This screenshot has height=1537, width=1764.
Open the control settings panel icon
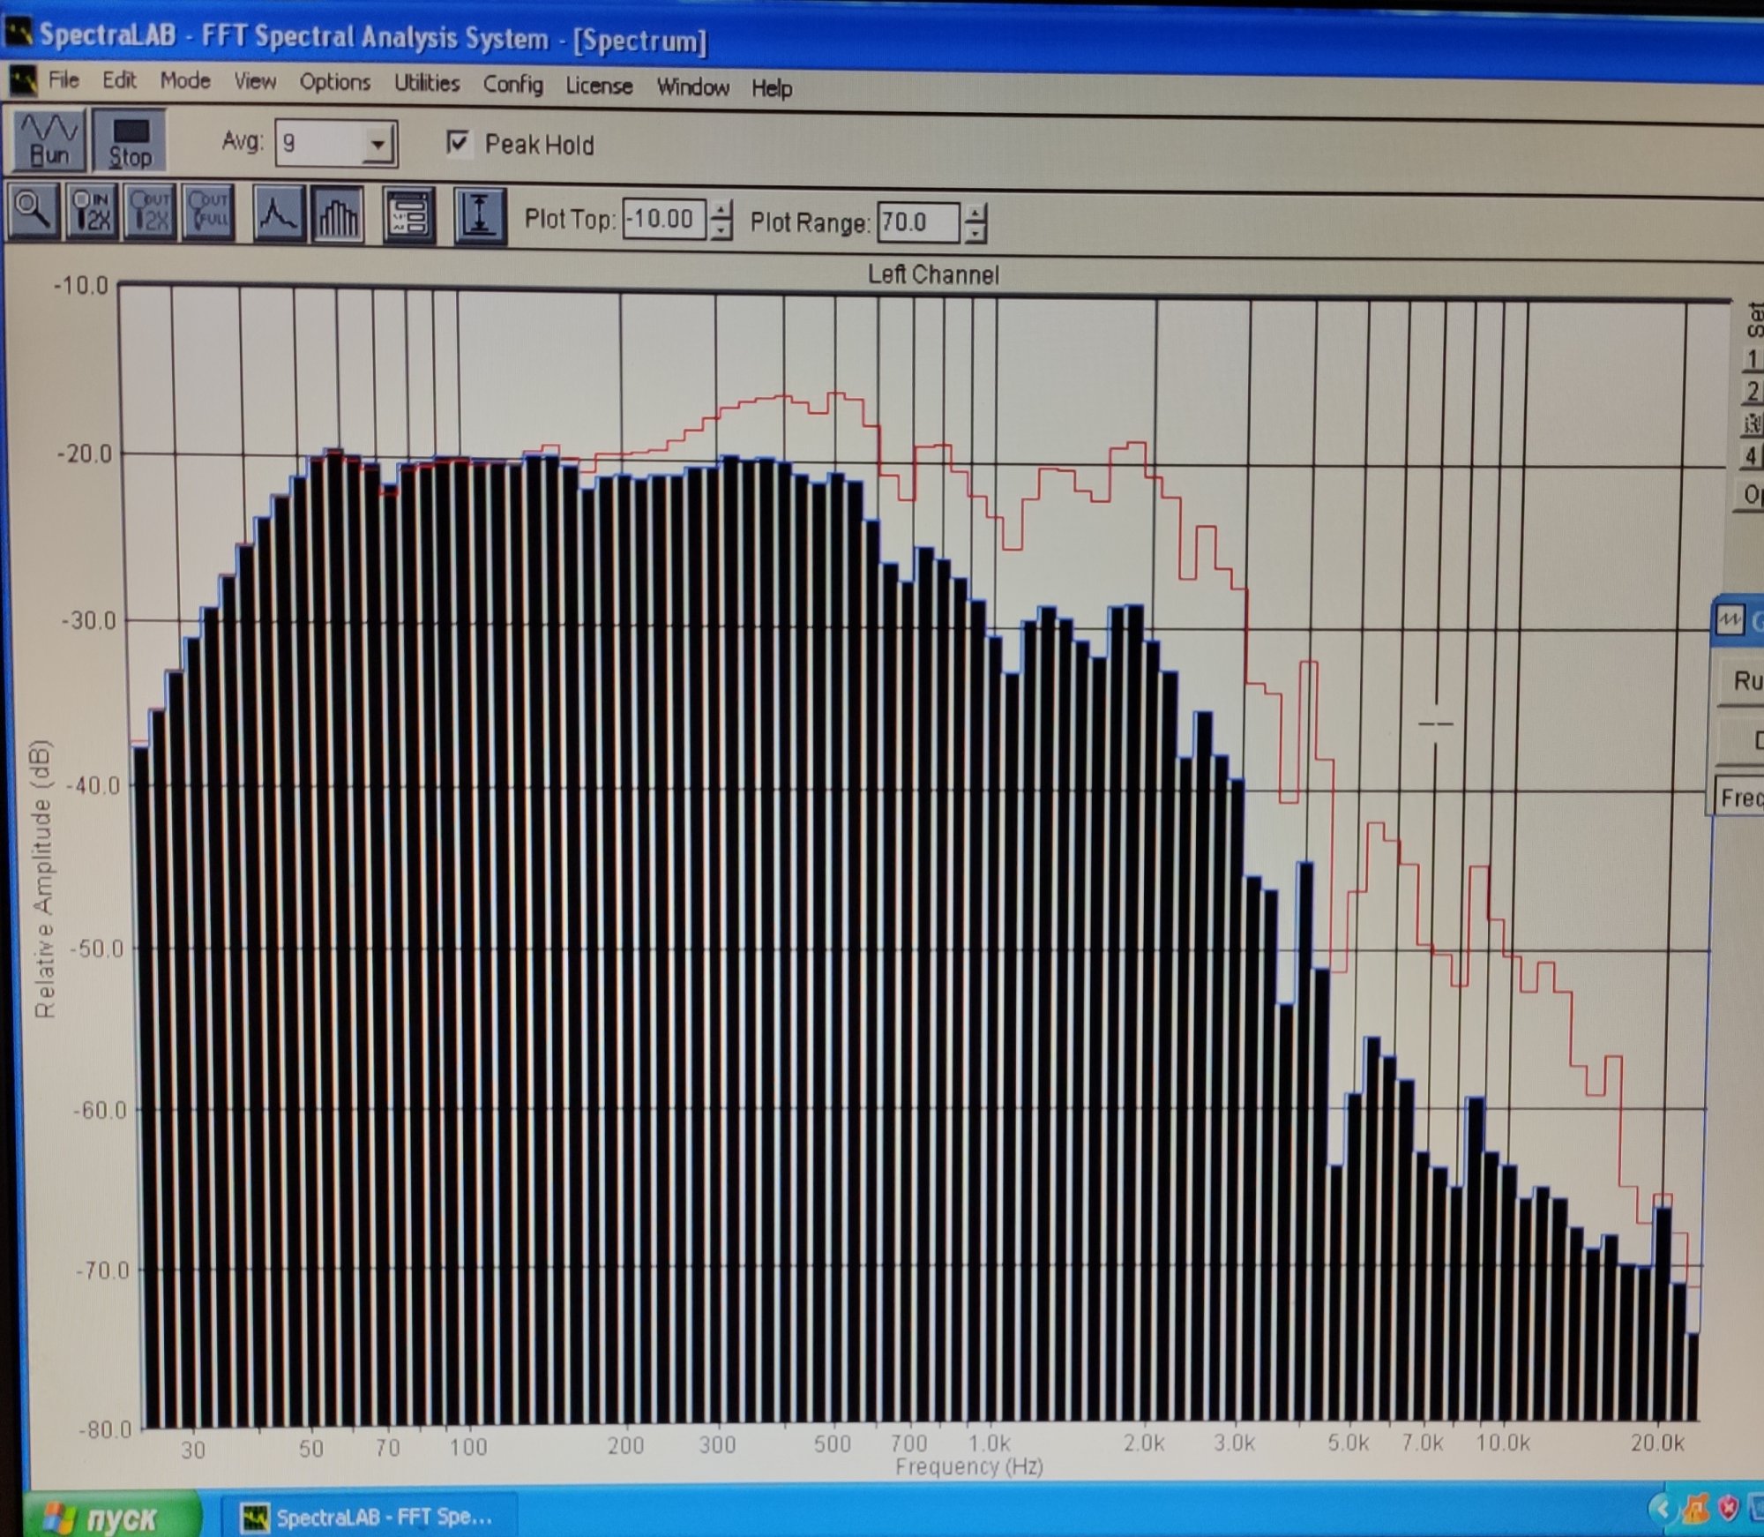click(x=409, y=216)
